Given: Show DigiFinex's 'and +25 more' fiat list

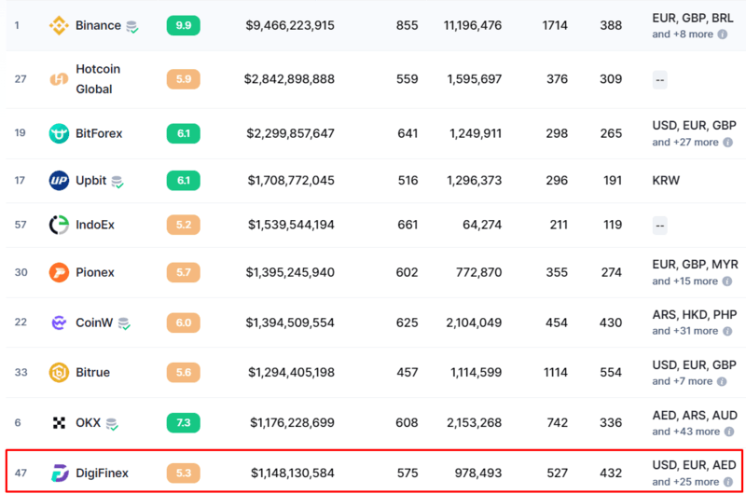Looking at the screenshot, I should coord(685,482).
